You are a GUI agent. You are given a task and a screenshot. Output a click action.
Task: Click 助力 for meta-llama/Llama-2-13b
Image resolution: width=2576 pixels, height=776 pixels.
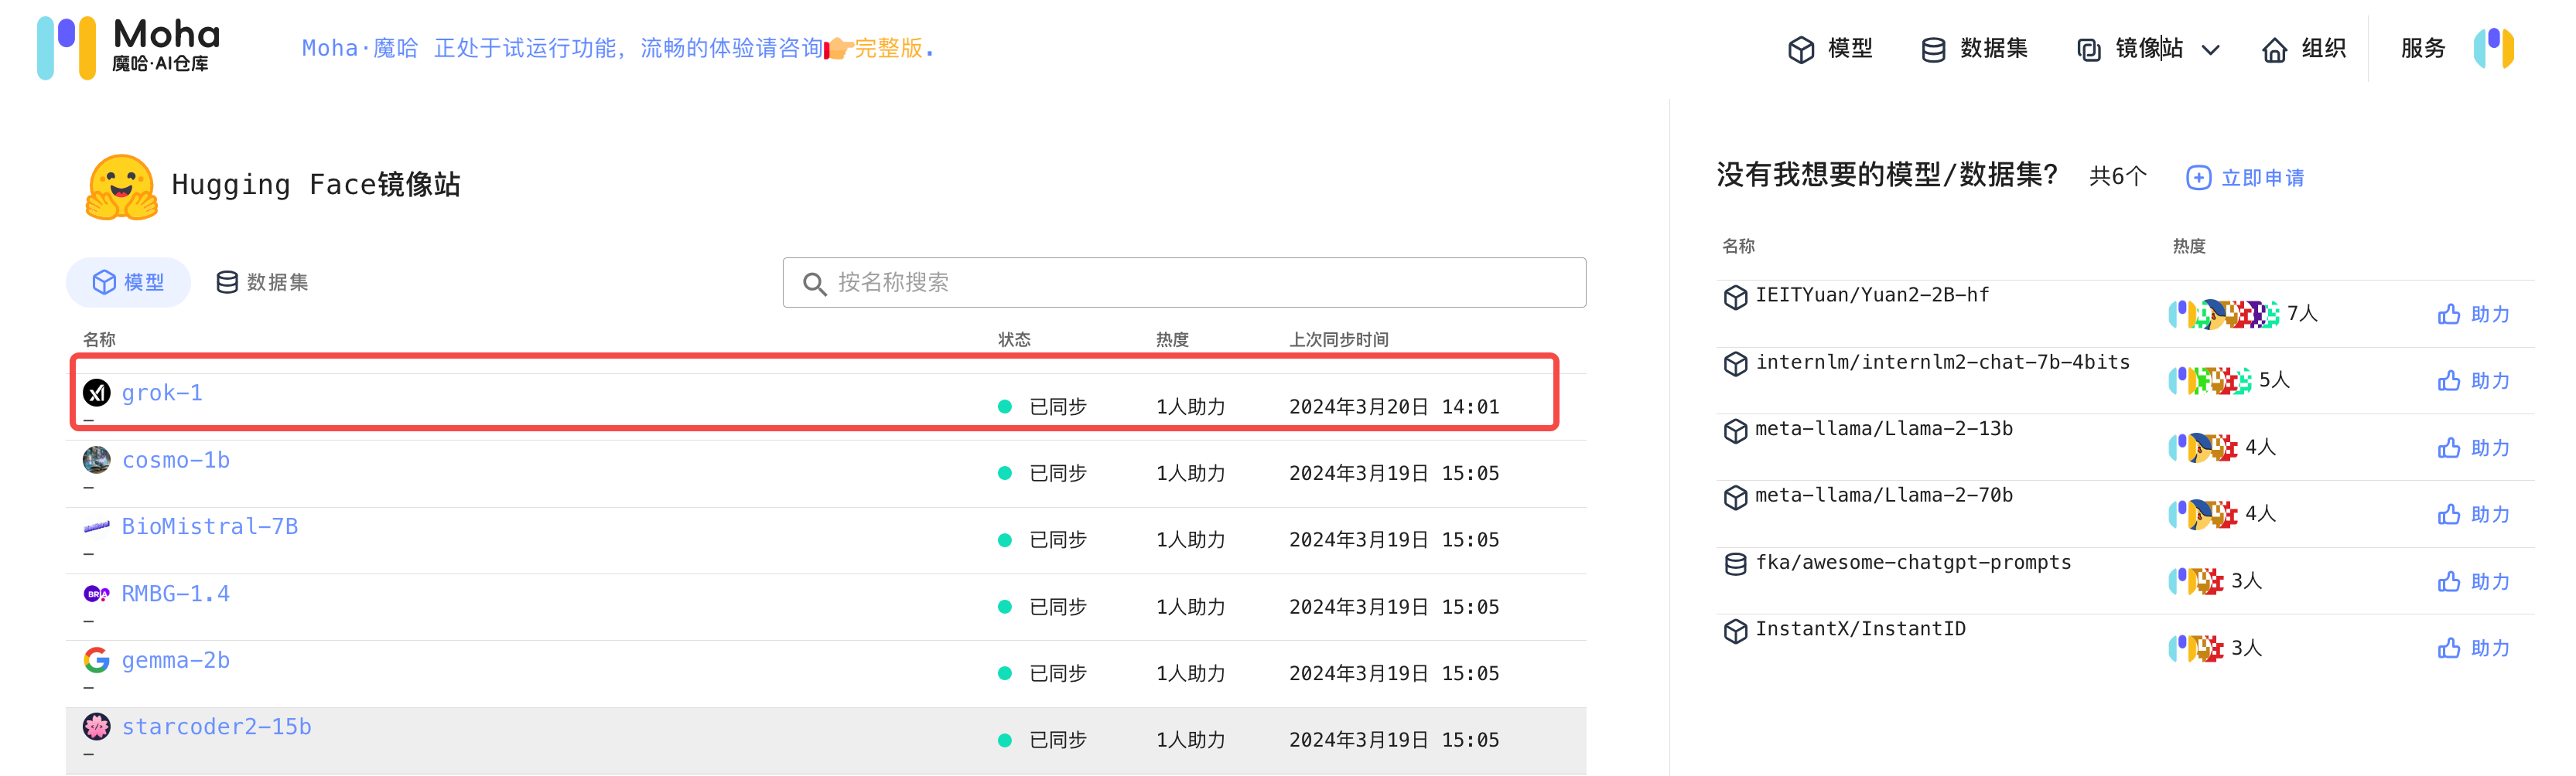click(x=2474, y=448)
